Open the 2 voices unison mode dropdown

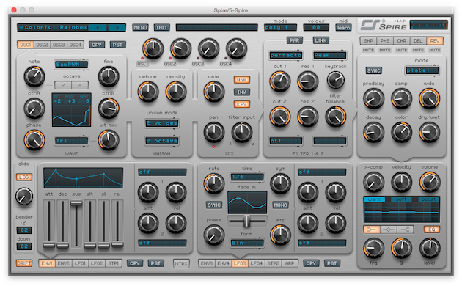click(x=162, y=123)
